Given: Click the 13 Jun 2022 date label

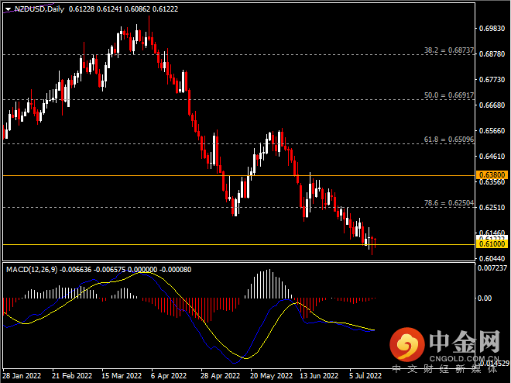Looking at the screenshot, I should tap(319, 376).
